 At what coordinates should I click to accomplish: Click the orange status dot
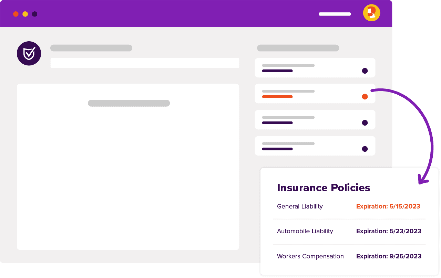pyautogui.click(x=365, y=97)
